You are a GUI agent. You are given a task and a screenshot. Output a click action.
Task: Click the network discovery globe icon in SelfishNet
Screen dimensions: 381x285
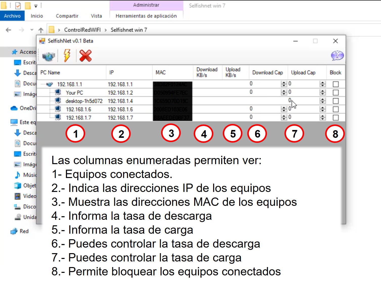click(49, 56)
